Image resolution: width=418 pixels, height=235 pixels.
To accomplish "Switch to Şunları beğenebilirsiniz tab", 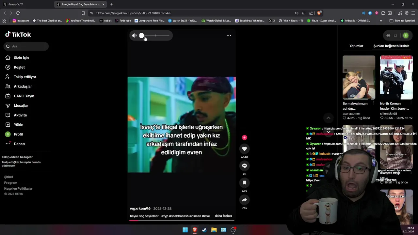I will tap(391, 46).
